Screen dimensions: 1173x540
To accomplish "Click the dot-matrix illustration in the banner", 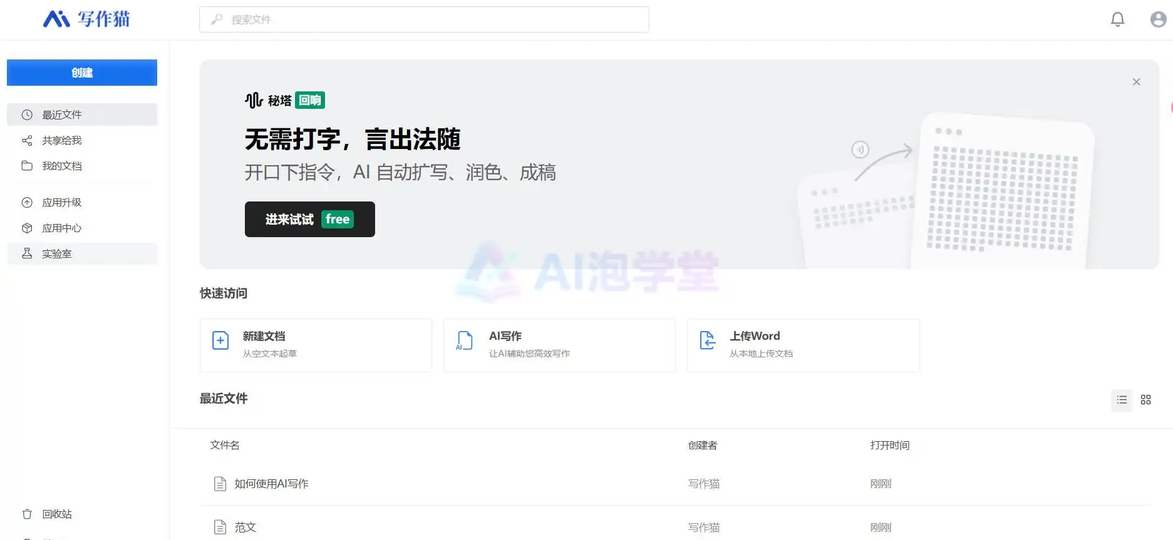I will point(947,191).
